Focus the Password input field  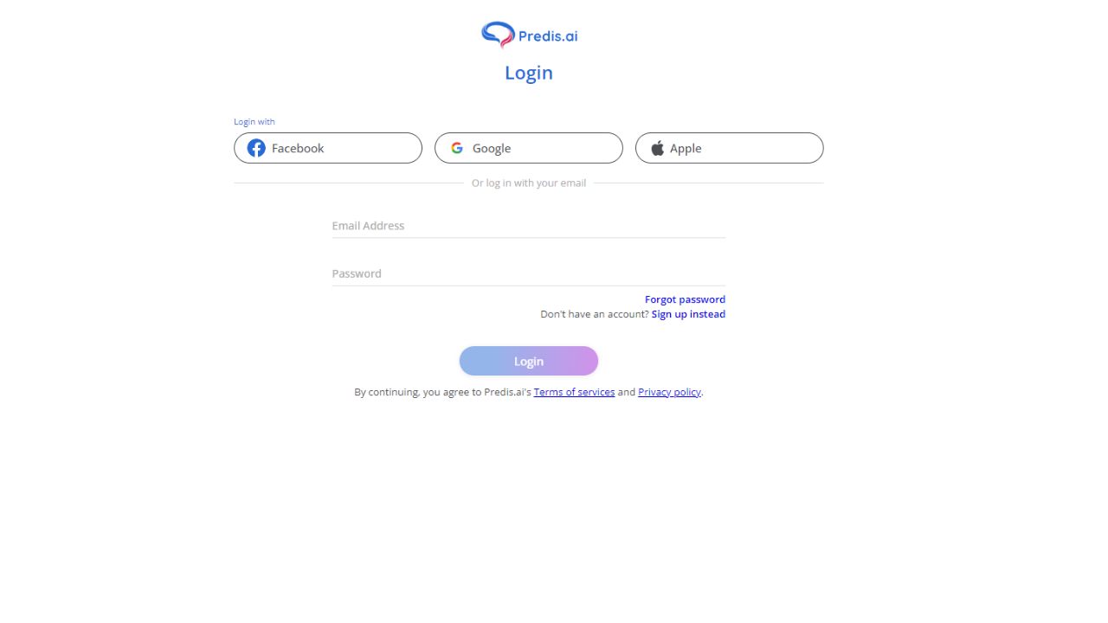point(529,273)
